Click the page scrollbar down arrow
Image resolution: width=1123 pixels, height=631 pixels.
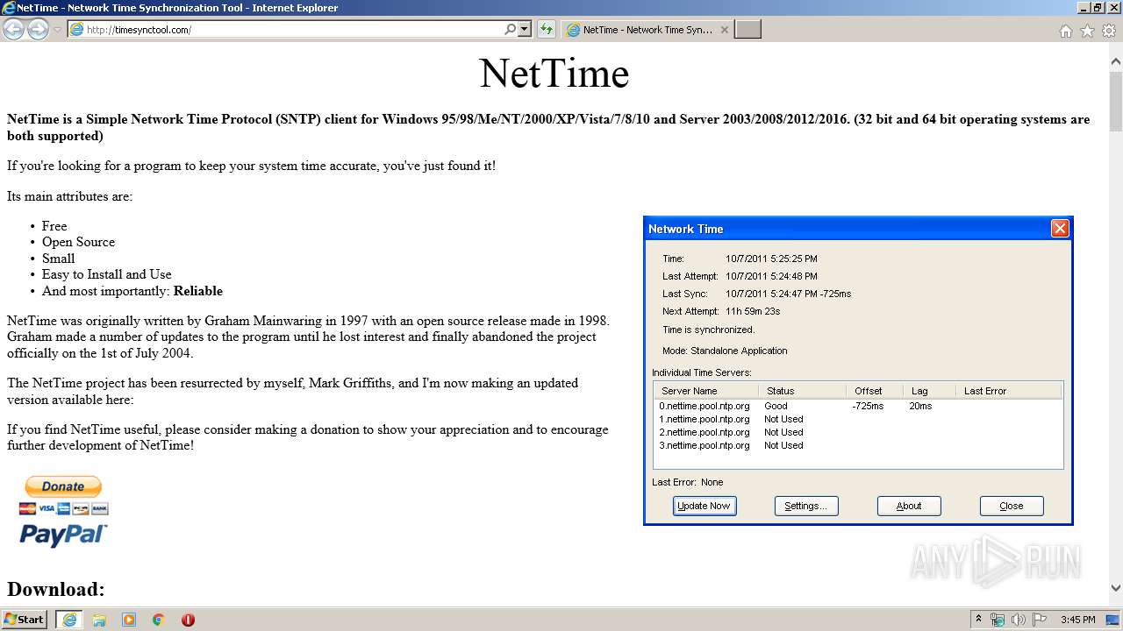[1115, 588]
